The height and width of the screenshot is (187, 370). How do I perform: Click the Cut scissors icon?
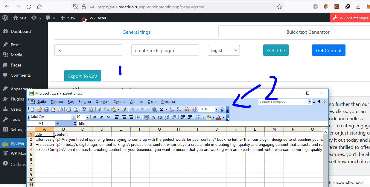coord(100,109)
